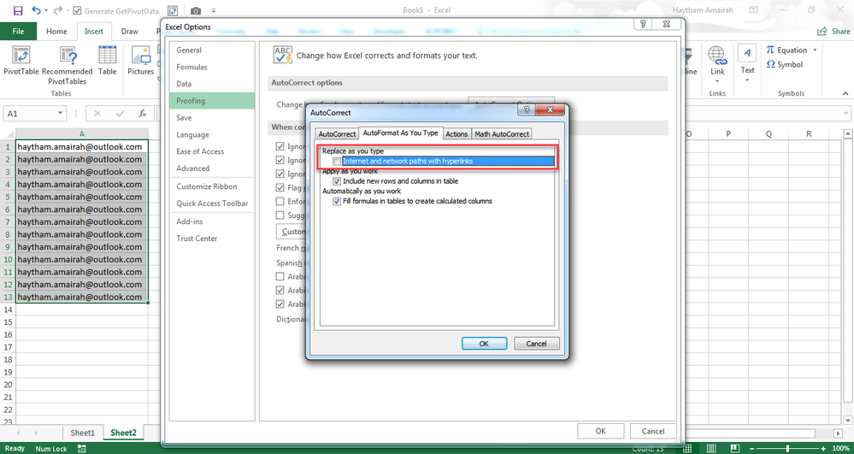Click OK in AutoCorrect dialog
The width and height of the screenshot is (854, 454).
click(x=484, y=344)
